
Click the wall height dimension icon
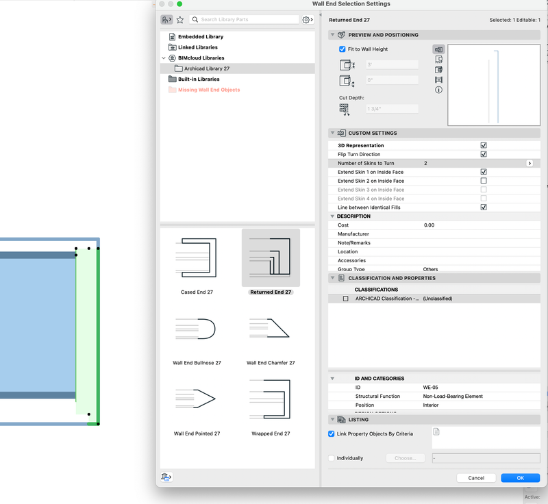347,65
